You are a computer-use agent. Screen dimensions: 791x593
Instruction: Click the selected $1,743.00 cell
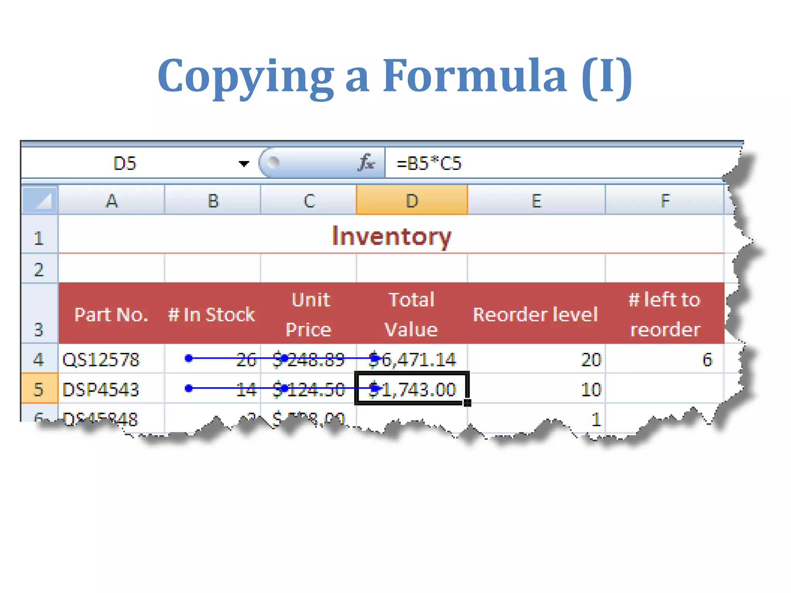pos(412,388)
